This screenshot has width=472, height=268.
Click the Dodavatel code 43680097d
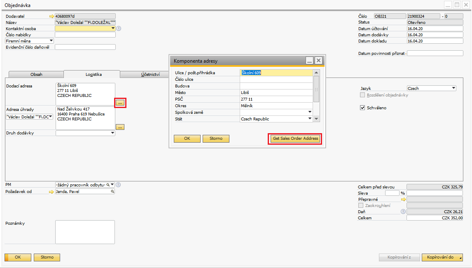(x=85, y=16)
